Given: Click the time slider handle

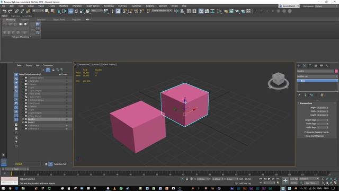Looking at the screenshot, I should pyautogui.click(x=15, y=169).
